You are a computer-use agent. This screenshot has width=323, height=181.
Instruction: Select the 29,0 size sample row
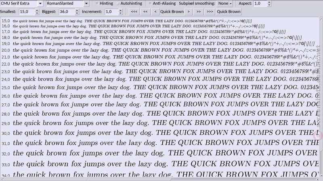tap(159, 123)
